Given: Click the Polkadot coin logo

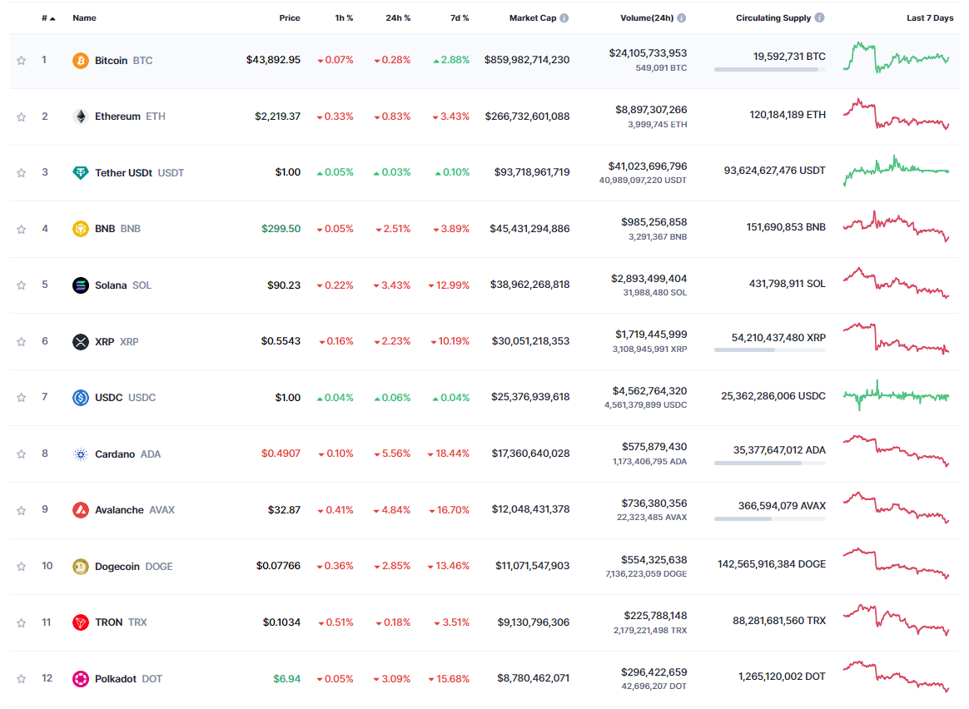Looking at the screenshot, I should (81, 679).
